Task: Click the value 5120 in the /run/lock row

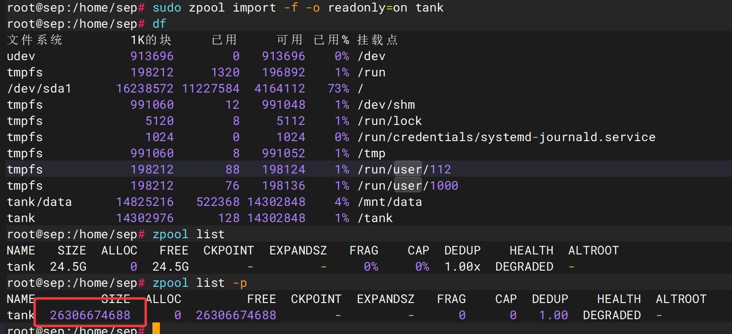Action: (x=159, y=121)
